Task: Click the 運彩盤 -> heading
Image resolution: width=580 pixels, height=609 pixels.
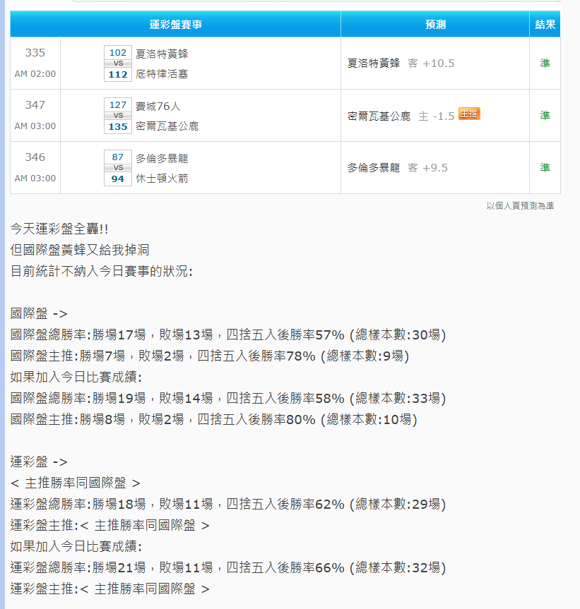Action: tap(39, 462)
